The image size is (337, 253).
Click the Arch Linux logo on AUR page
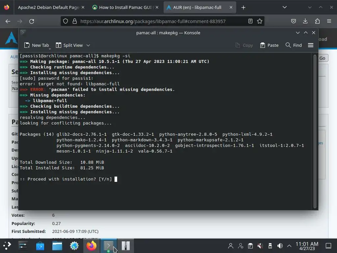[12, 38]
